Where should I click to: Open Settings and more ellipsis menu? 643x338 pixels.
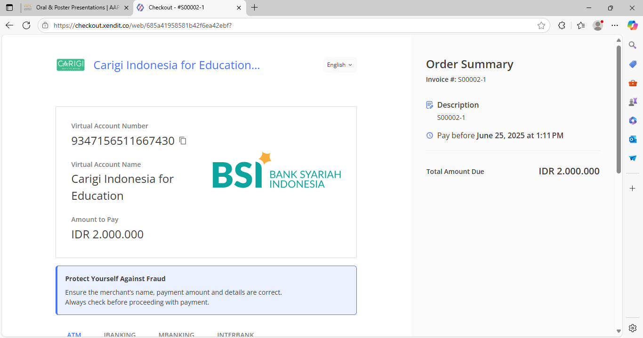coord(615,25)
